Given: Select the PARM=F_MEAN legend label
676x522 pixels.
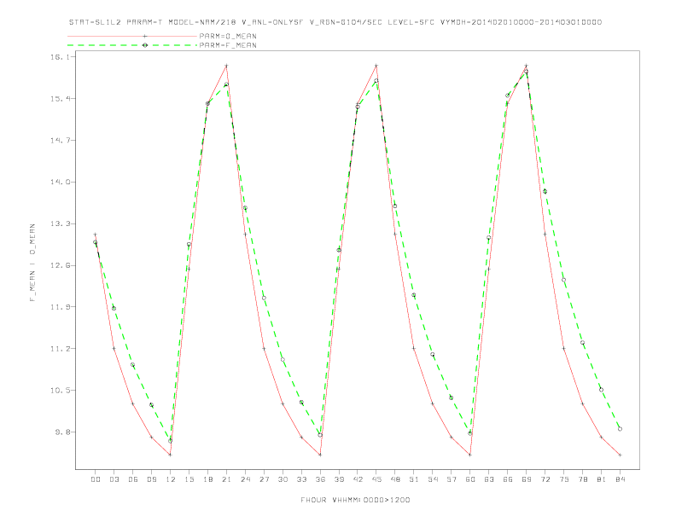Looking at the screenshot, I should [228, 45].
